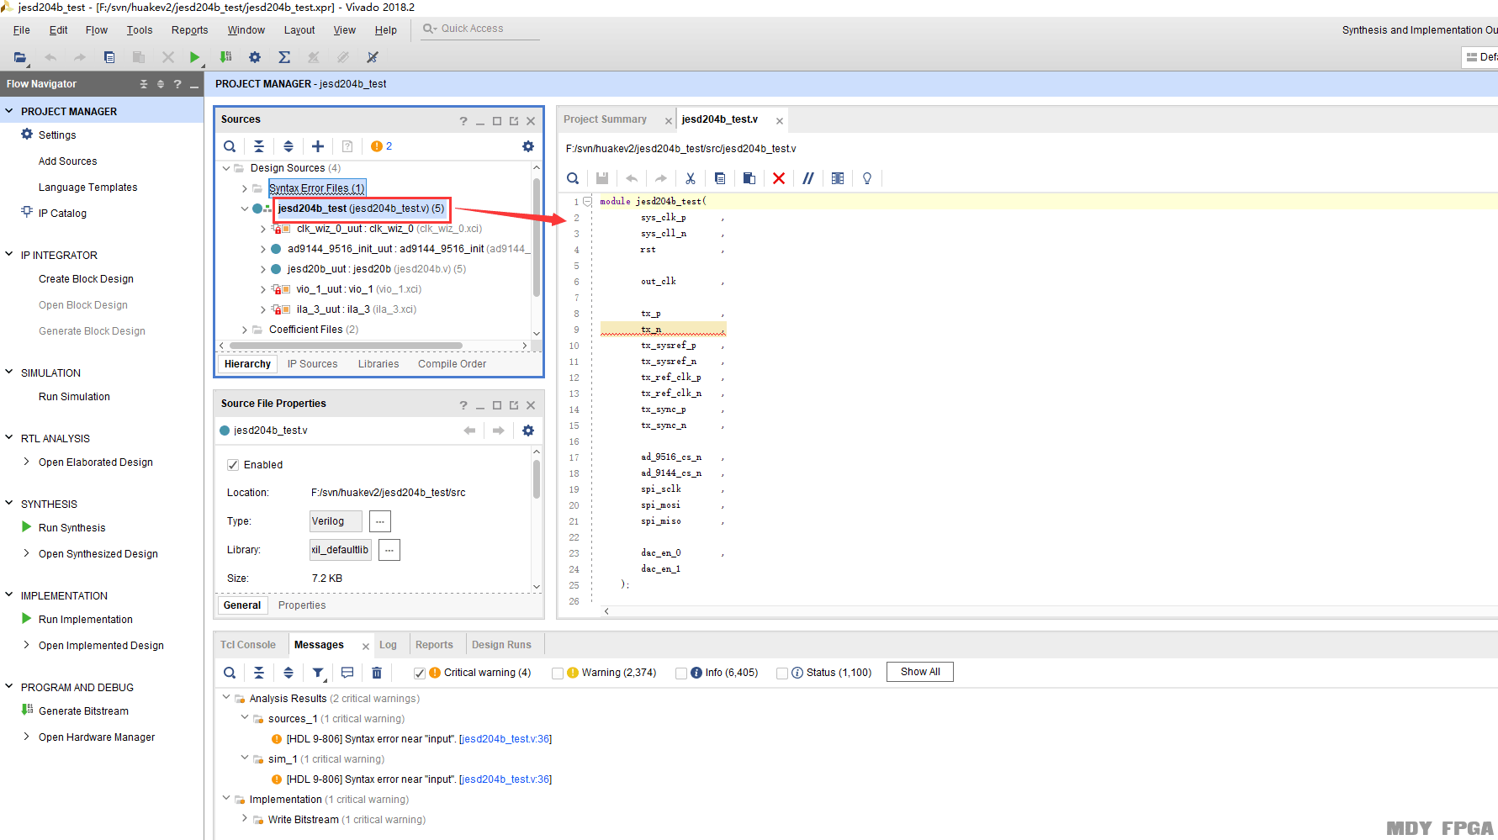
Task: Click Add Sources in Flow Navigator
Action: 67,161
